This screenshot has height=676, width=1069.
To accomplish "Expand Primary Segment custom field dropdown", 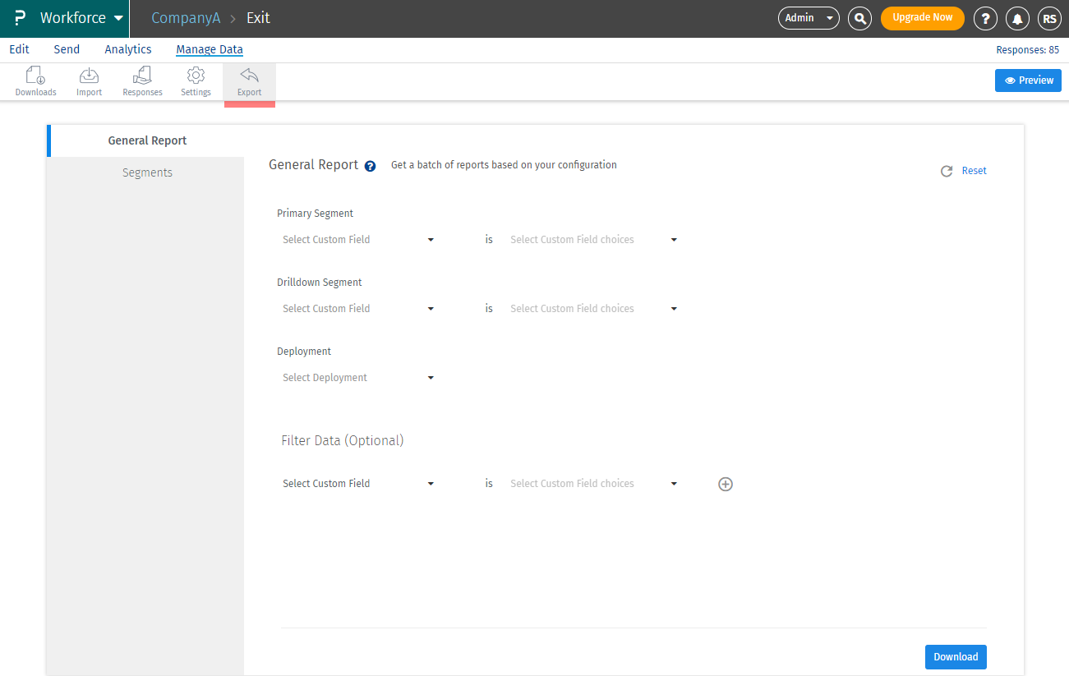I will coord(358,240).
